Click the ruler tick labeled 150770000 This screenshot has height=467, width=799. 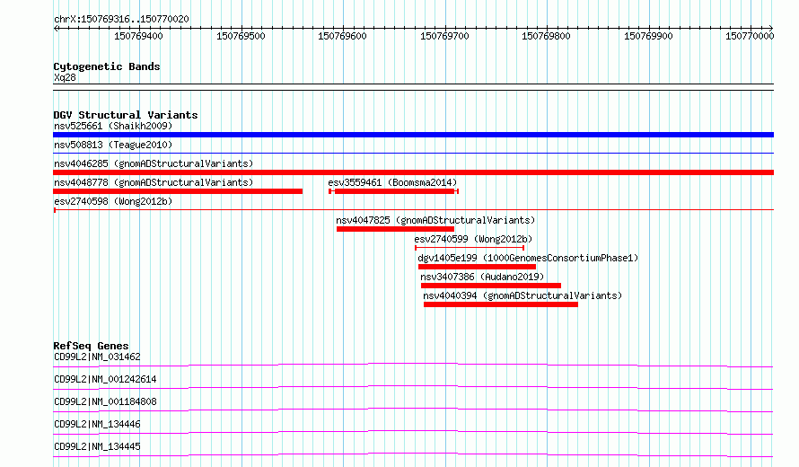751,36
